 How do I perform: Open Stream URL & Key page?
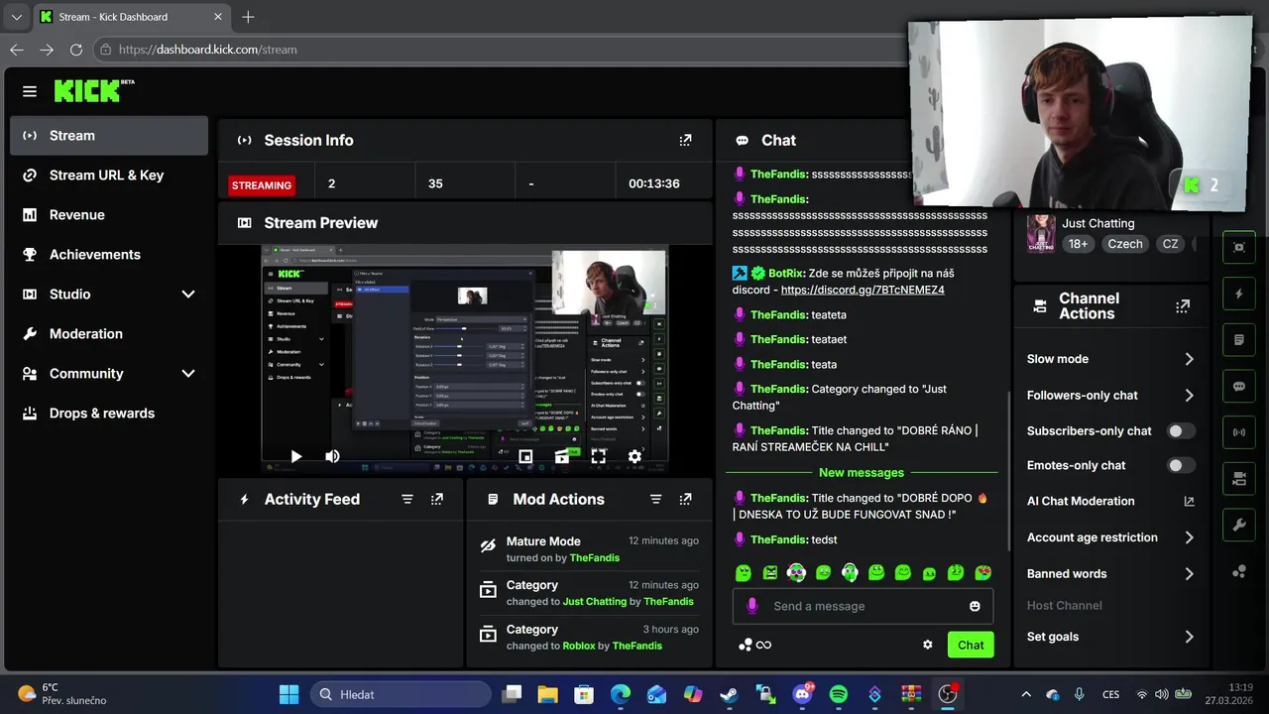click(109, 176)
